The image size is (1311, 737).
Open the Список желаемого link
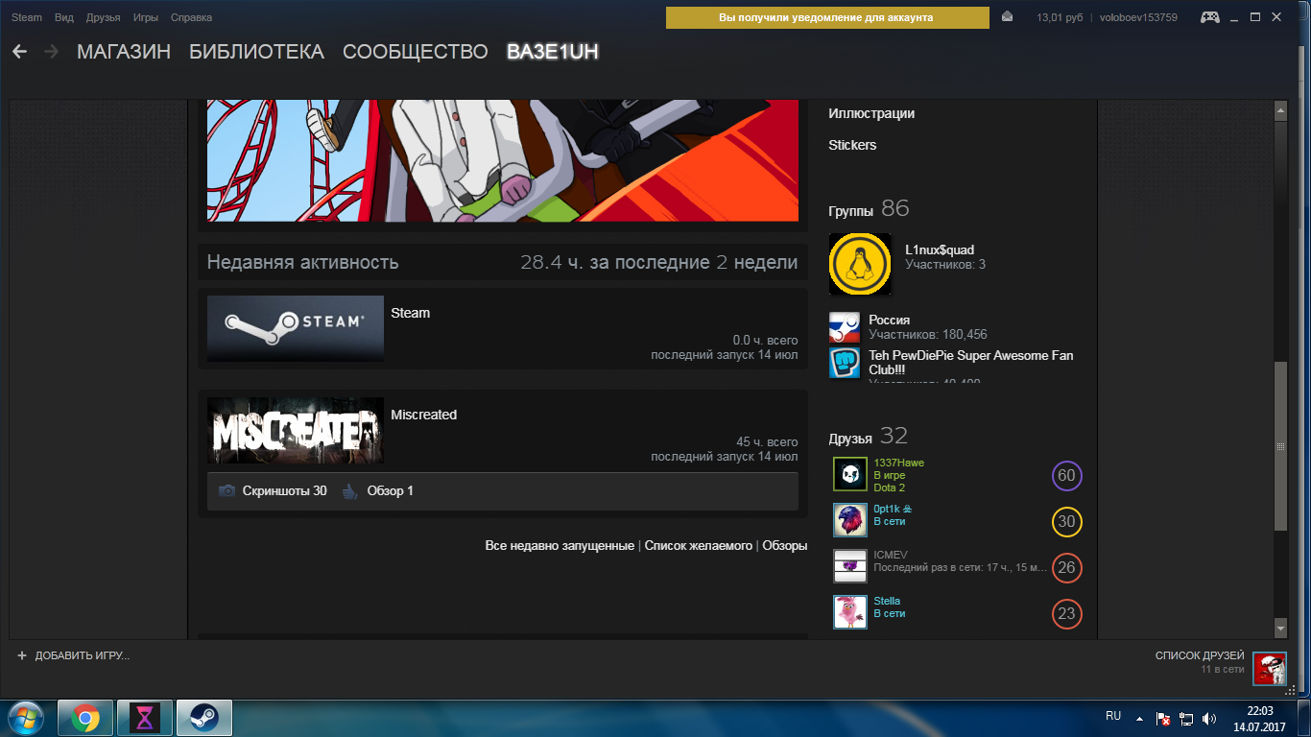coord(699,545)
